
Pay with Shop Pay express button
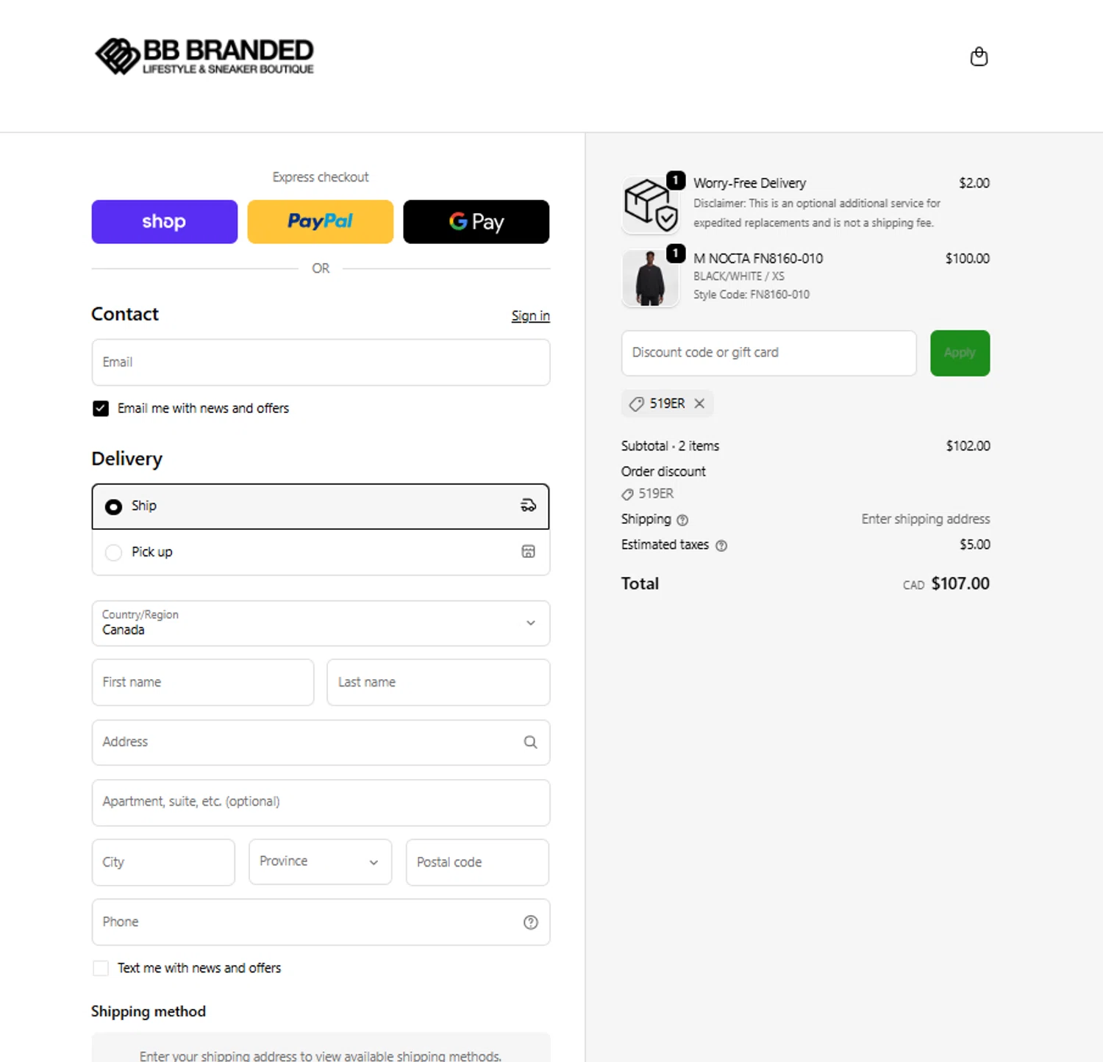164,221
